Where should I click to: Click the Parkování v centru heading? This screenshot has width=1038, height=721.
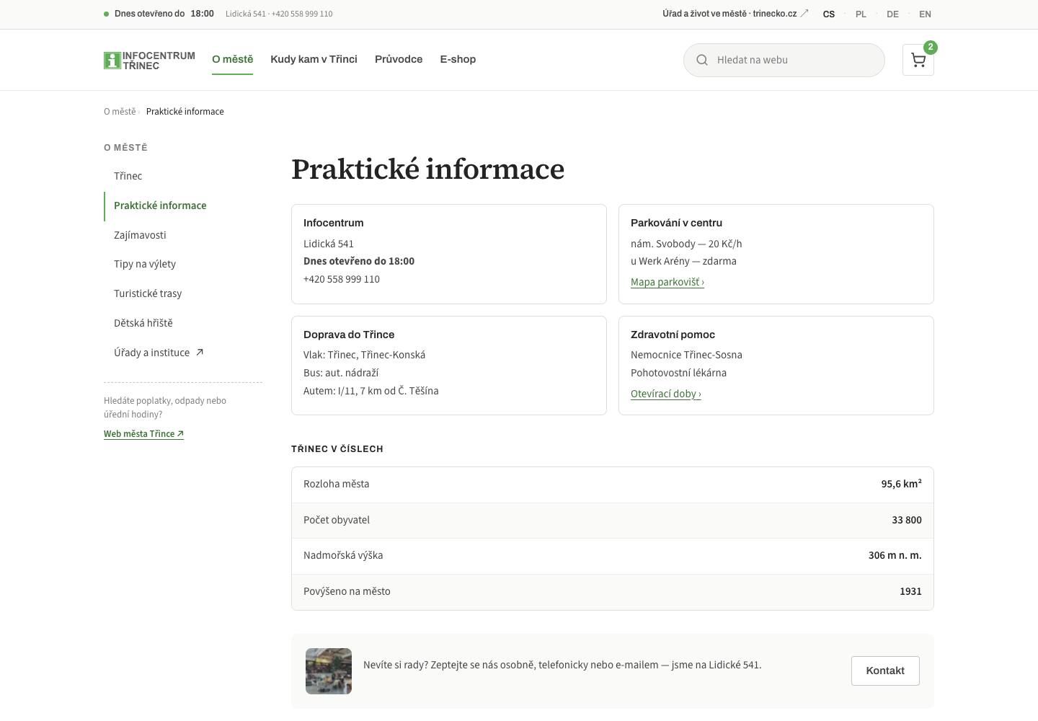click(676, 223)
